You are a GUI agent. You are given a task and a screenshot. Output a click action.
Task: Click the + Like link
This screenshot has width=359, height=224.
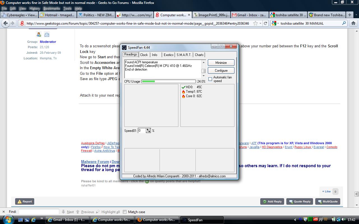tap(326, 192)
